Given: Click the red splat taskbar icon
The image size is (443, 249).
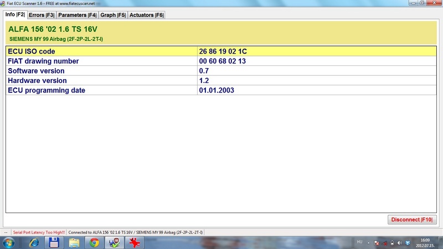Looking at the screenshot, I should point(133,242).
